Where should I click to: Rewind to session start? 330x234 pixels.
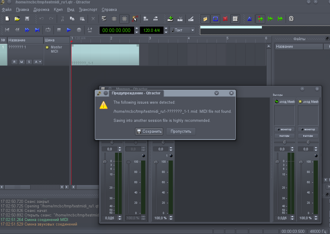(7, 30)
